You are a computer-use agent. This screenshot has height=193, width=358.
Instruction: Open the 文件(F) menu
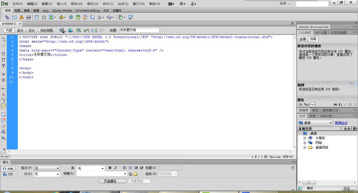[18, 4]
